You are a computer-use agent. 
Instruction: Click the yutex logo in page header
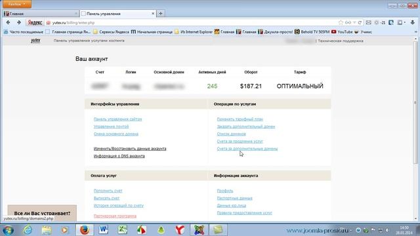[35, 41]
